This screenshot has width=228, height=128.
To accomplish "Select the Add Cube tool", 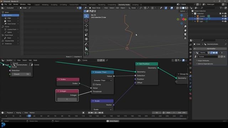I will [x=86, y=54].
